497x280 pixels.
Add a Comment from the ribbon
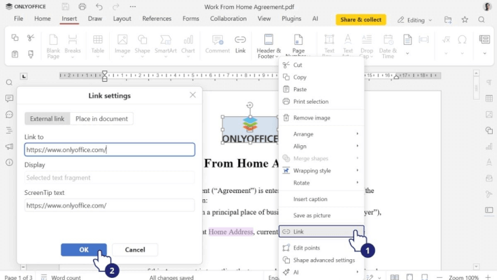[x=217, y=44]
